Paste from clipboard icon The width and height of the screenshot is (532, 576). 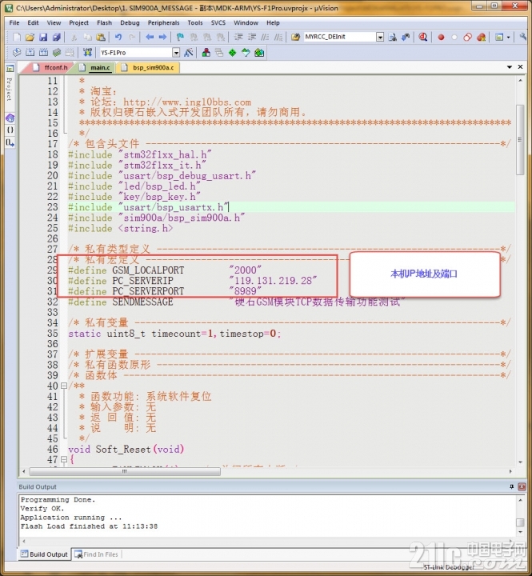pyautogui.click(x=101, y=37)
